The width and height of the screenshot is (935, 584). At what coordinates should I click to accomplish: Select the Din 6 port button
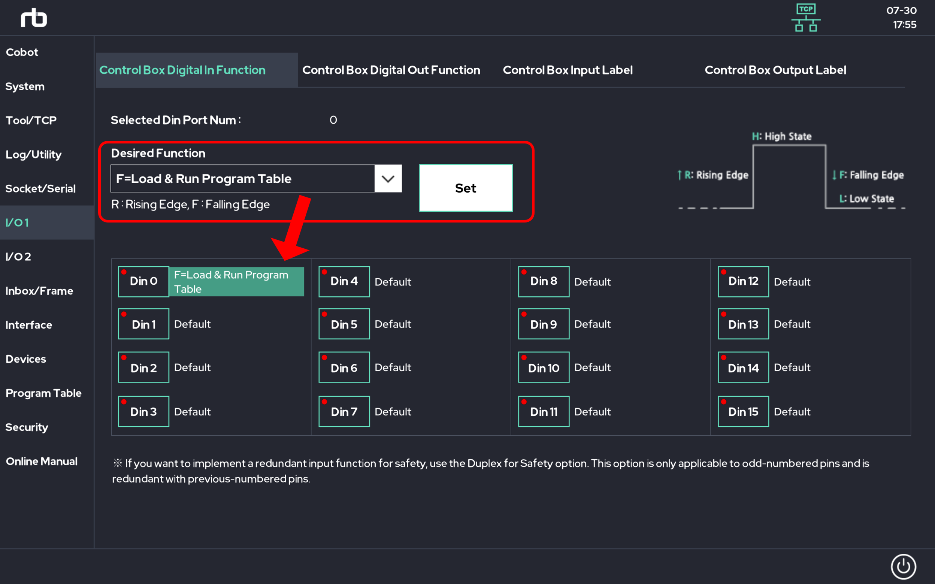[344, 367]
